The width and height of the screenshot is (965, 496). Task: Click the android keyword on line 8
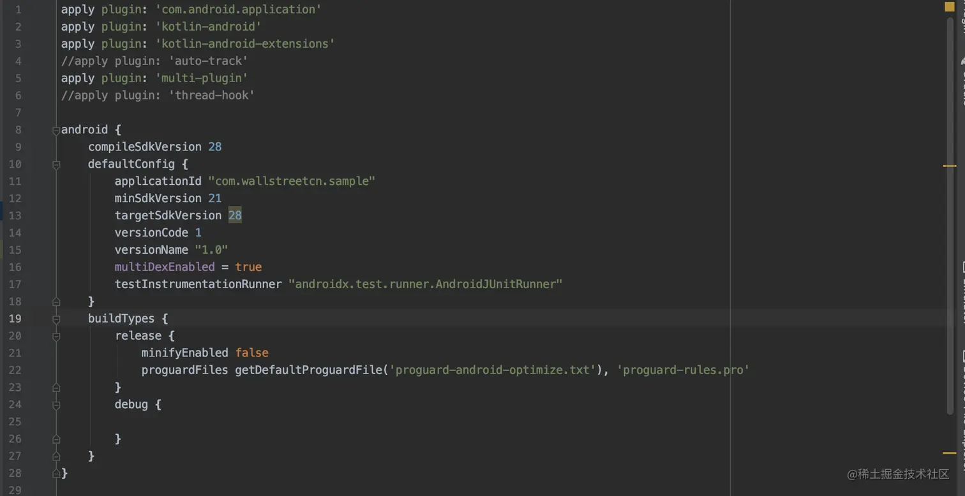[85, 130]
